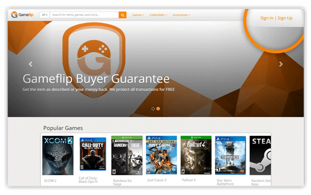Open Call of Duty Black Ops III cover
311x195 pixels.
click(x=93, y=154)
